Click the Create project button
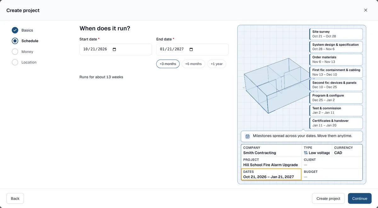This screenshot has width=378, height=208. point(328,198)
